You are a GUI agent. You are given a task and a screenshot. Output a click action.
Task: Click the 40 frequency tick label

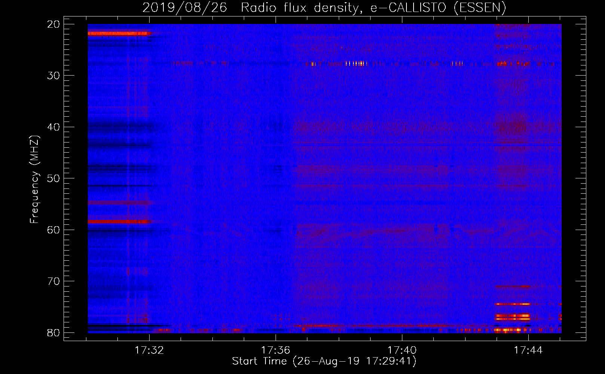tap(53, 127)
